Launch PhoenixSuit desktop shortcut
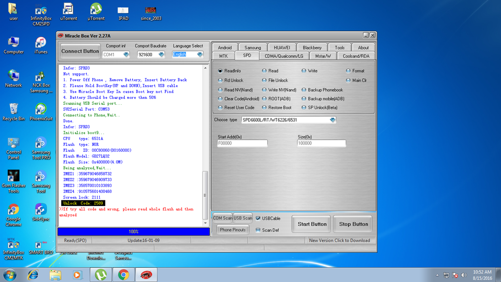Screen dimensions: 501x282 41,112
